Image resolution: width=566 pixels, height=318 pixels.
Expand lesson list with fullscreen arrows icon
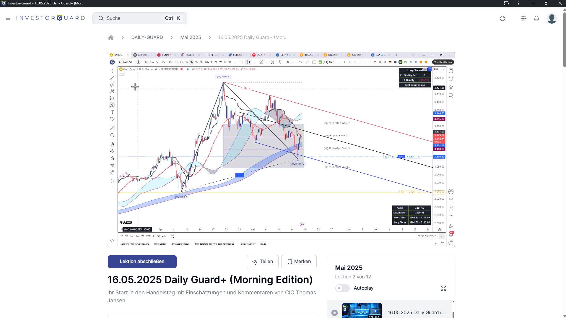[443, 288]
